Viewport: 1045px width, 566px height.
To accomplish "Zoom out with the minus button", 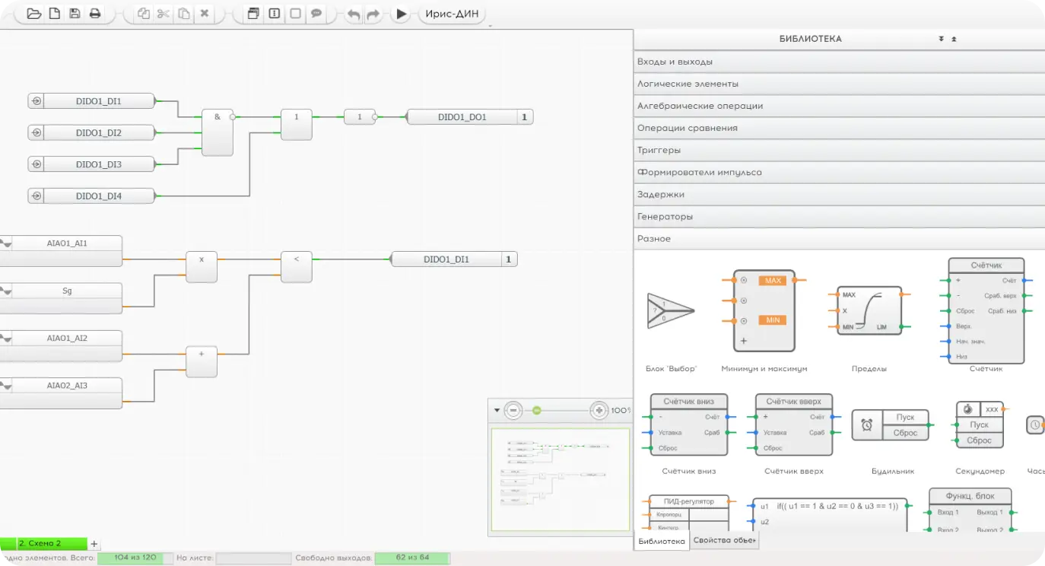I will (514, 411).
